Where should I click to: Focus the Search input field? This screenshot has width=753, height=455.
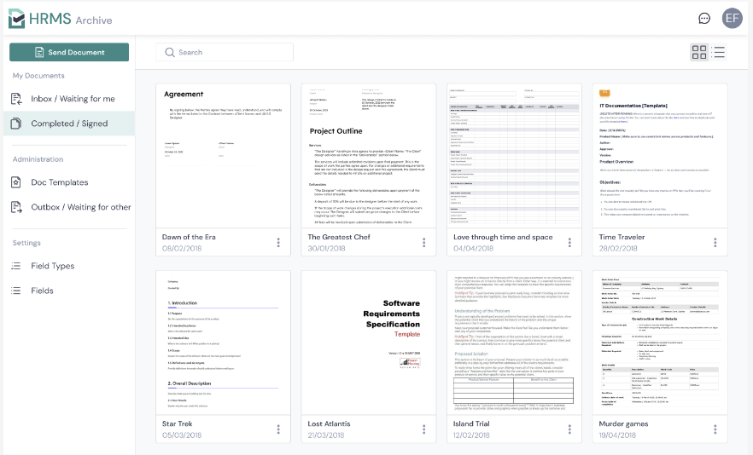(225, 52)
